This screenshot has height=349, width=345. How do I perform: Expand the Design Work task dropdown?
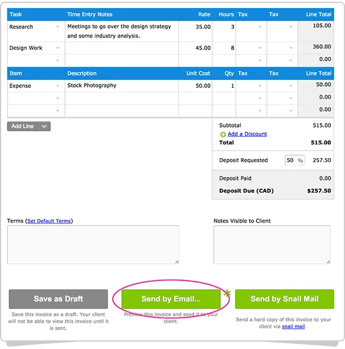click(57, 48)
